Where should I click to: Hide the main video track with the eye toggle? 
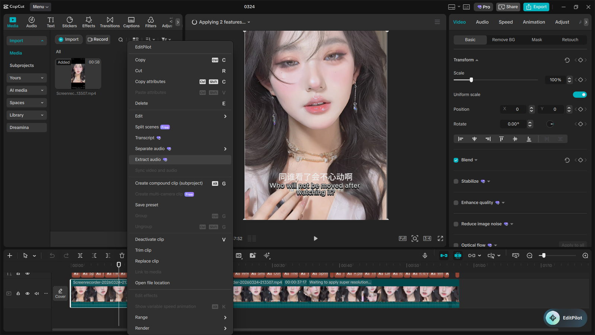pyautogui.click(x=27, y=293)
